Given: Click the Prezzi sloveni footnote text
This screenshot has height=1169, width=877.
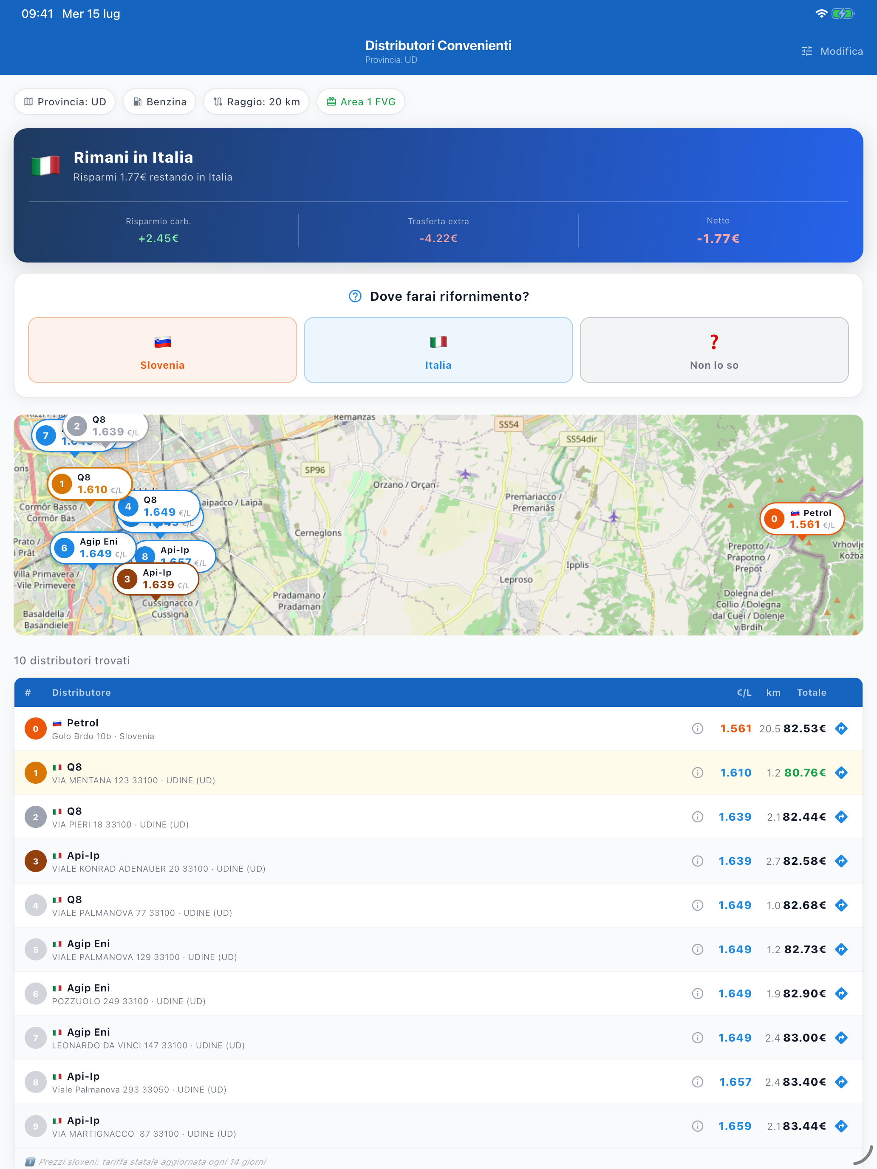Looking at the screenshot, I should tap(152, 1162).
